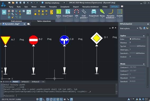Open the Zarządzanie ribbon tab

click(x=65, y=7)
